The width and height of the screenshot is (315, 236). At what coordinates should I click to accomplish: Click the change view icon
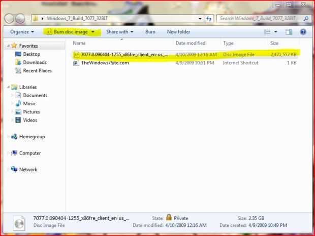(267, 32)
